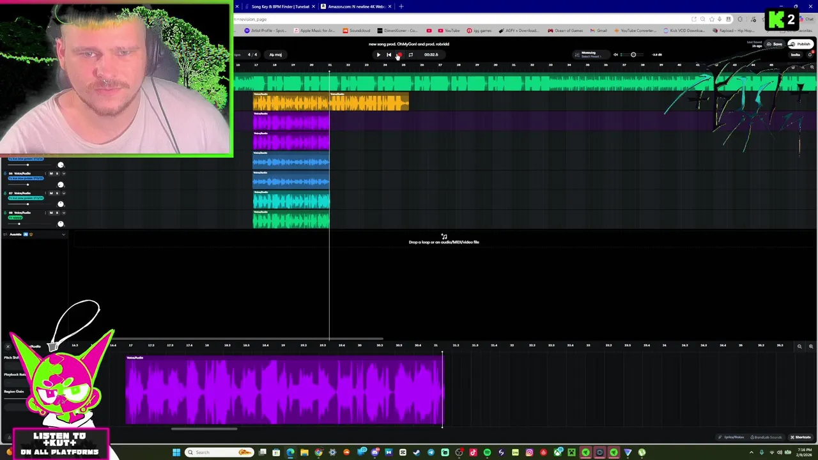The height and width of the screenshot is (460, 818).
Task: Open a new browser tab
Action: [401, 6]
